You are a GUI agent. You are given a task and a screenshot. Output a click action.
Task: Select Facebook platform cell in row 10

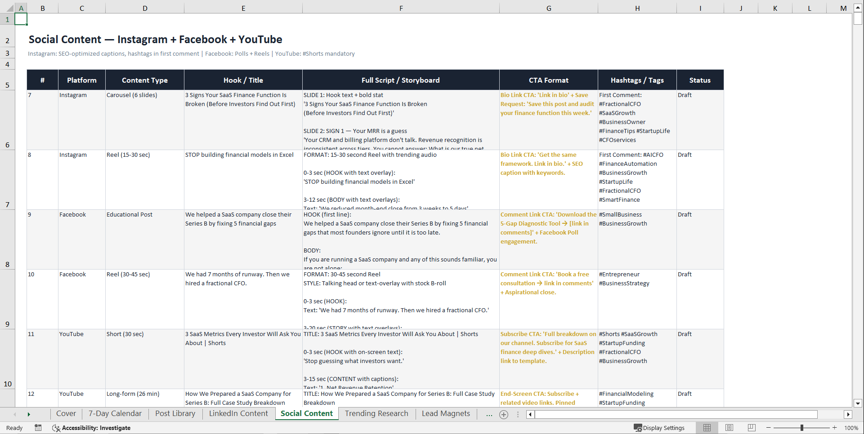pyautogui.click(x=82, y=299)
